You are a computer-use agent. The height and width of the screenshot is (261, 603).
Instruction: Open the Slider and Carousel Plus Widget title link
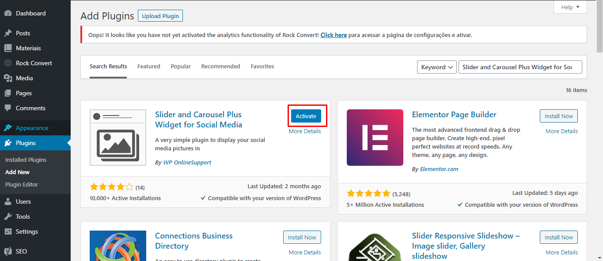tap(199, 119)
